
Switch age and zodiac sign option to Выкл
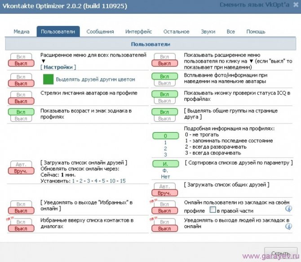click(x=21, y=119)
